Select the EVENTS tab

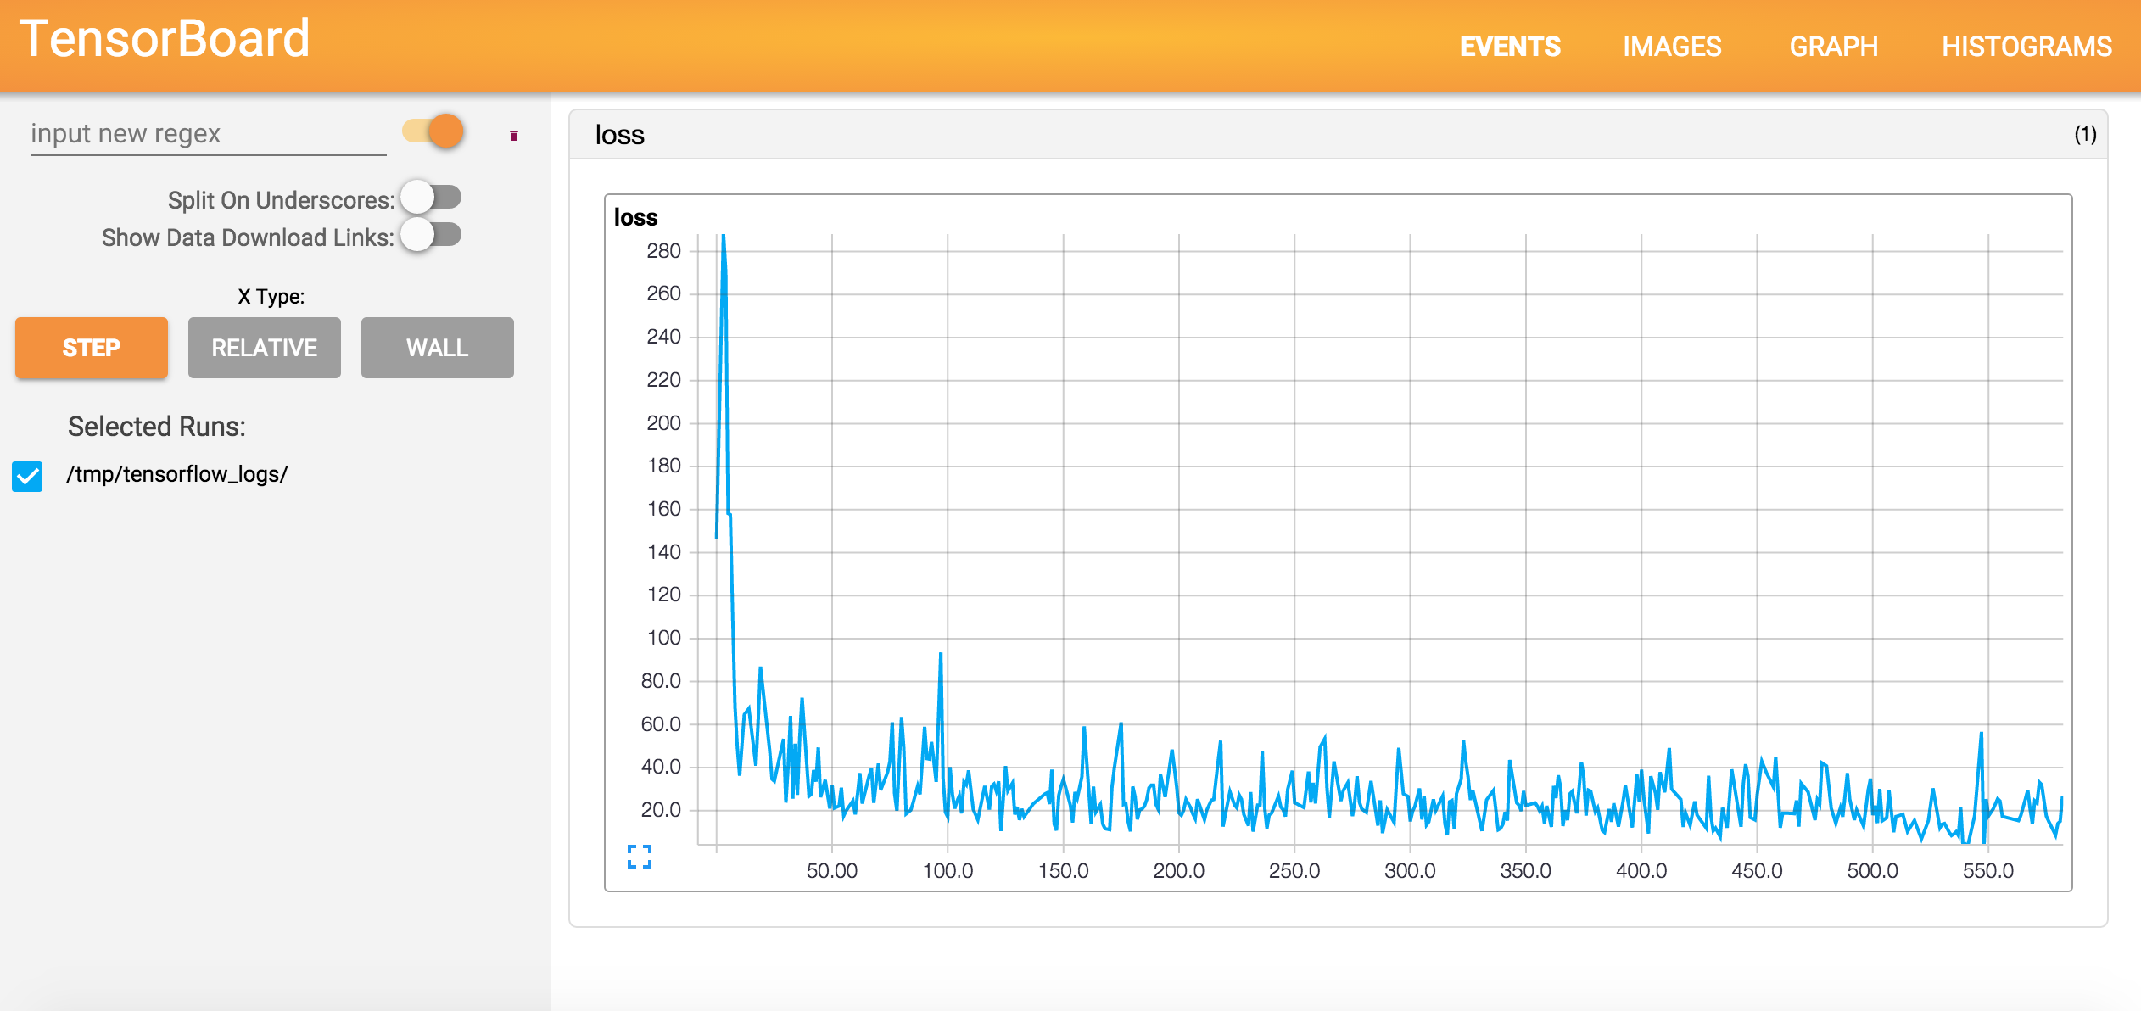tap(1510, 46)
